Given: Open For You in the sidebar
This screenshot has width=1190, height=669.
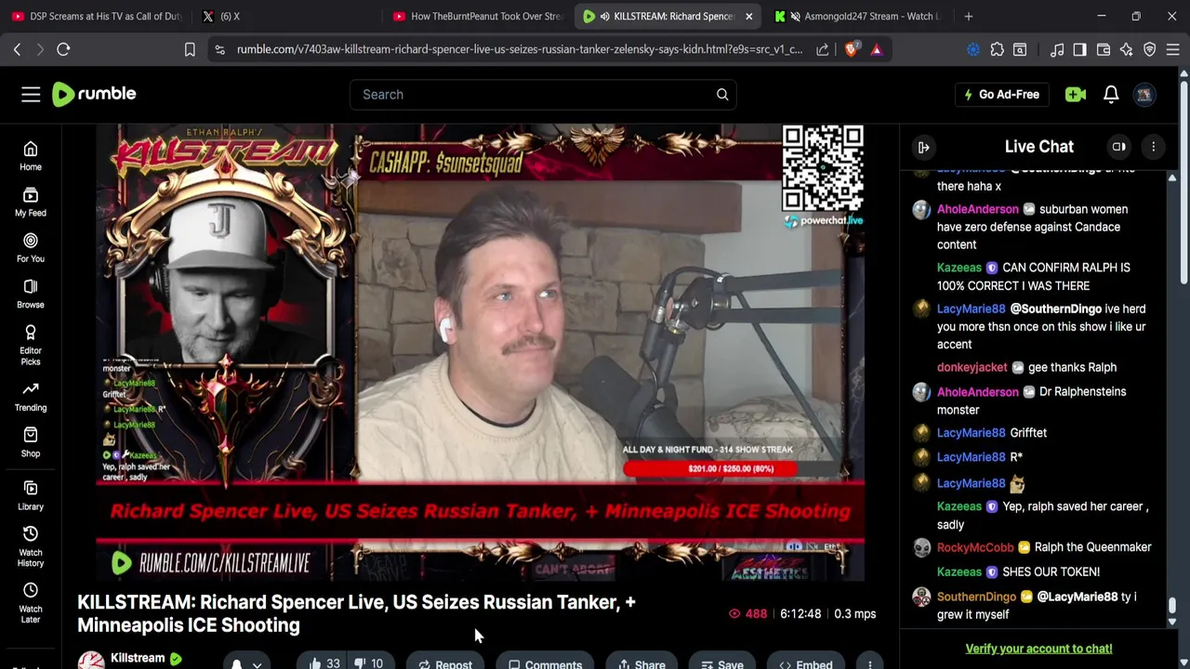Looking at the screenshot, I should tap(31, 248).
